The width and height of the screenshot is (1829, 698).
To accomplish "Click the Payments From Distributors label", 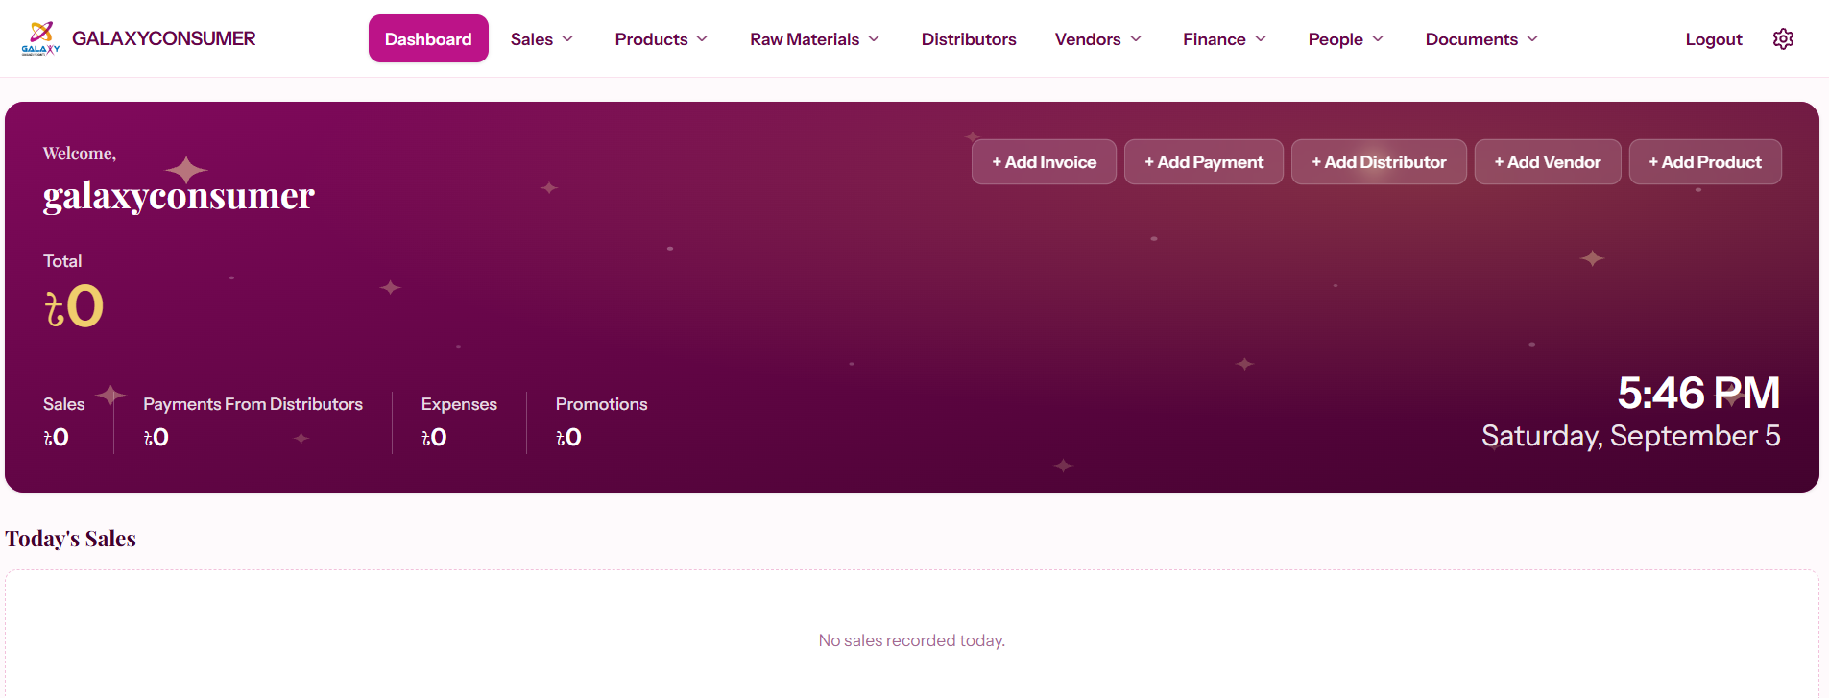I will (253, 404).
